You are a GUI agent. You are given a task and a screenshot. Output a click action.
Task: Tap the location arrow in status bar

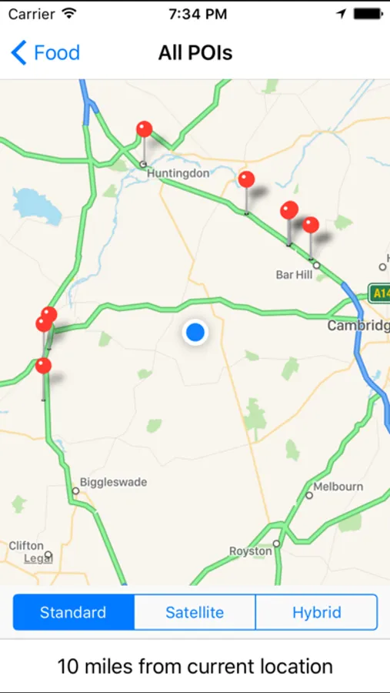[341, 14]
